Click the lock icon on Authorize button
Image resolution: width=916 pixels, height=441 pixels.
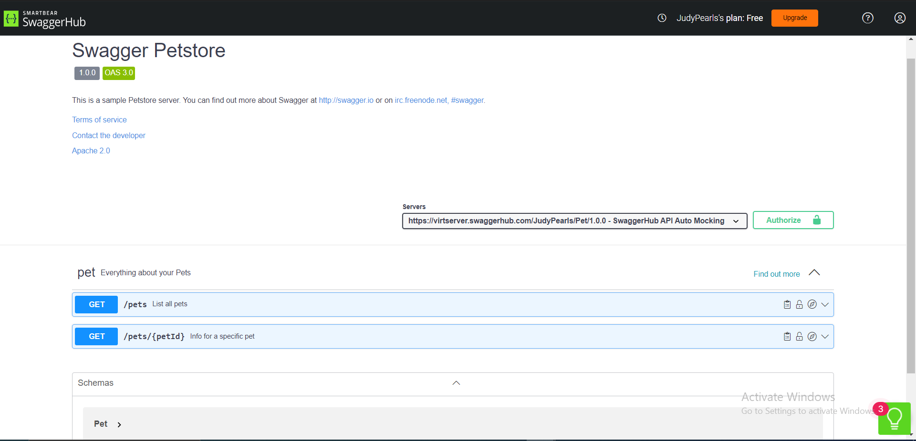tap(817, 220)
